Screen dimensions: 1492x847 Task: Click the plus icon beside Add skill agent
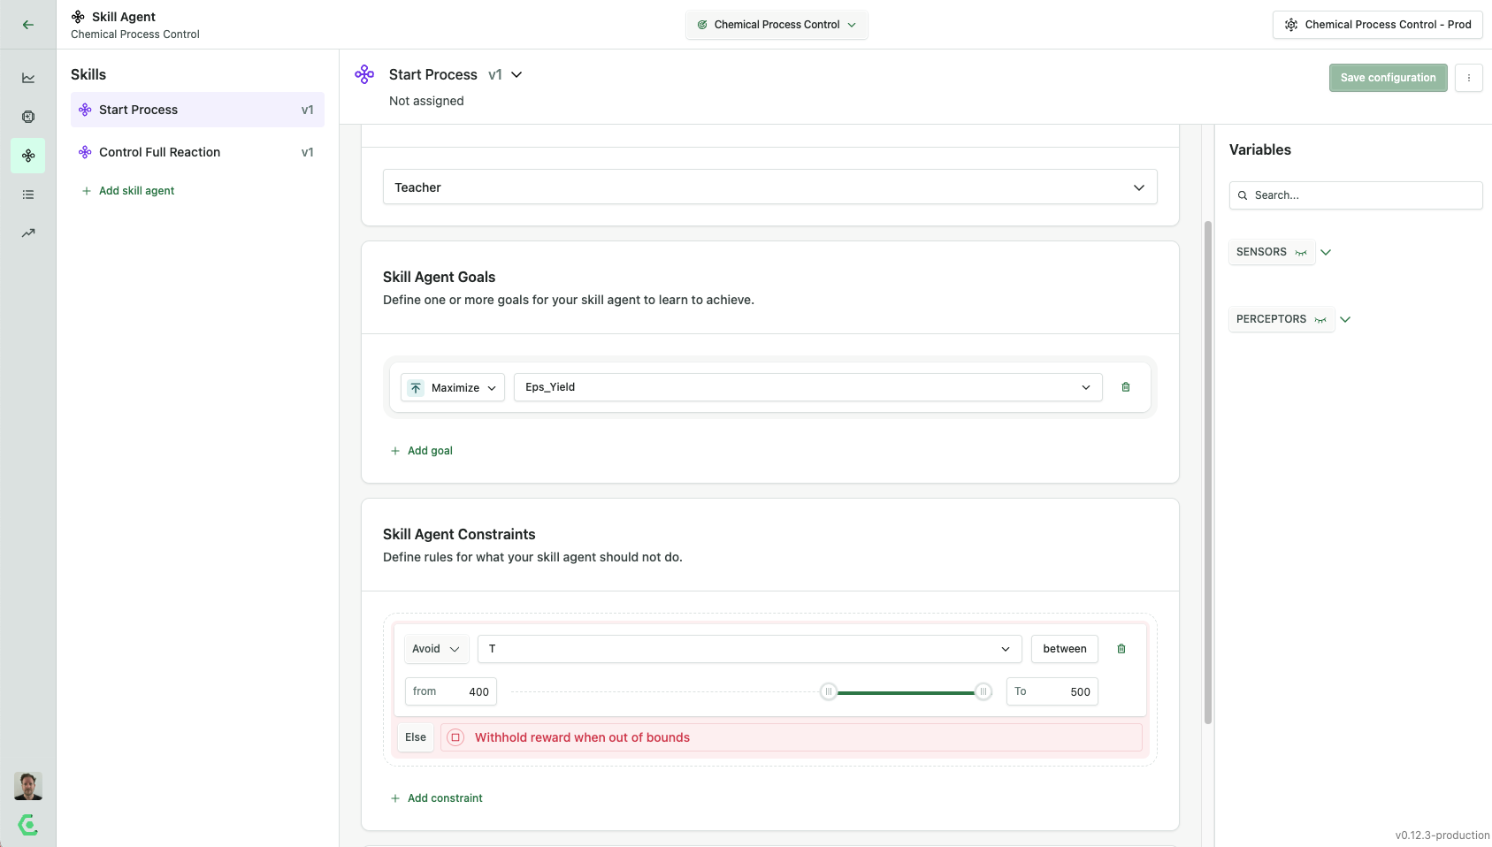tap(87, 191)
